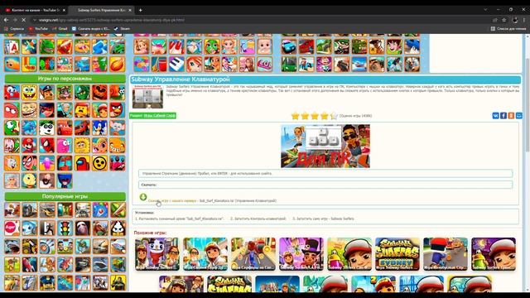Open the Red Ball character icon
The height and width of the screenshot is (298, 530).
[12, 110]
